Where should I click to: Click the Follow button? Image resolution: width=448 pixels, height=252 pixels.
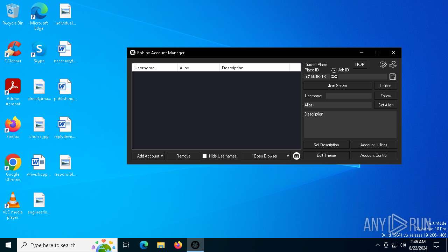386,96
